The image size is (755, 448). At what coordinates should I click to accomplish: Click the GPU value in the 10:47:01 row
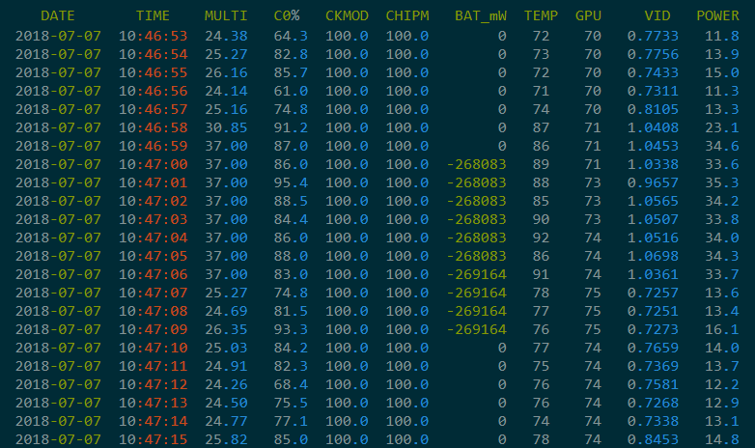tap(593, 182)
